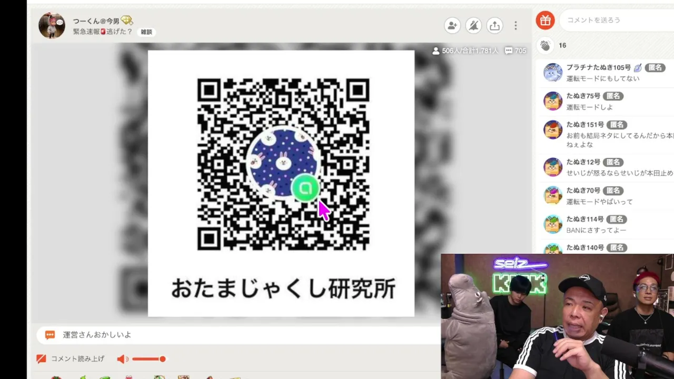
Task: Click the username たぬき70号
Action: coord(583,191)
